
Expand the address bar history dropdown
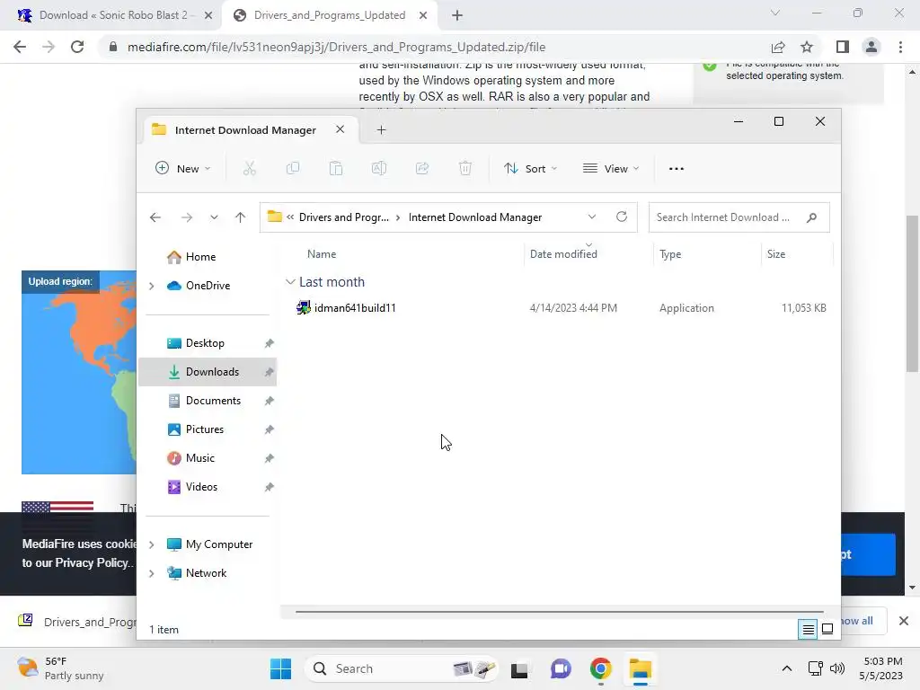(x=591, y=217)
